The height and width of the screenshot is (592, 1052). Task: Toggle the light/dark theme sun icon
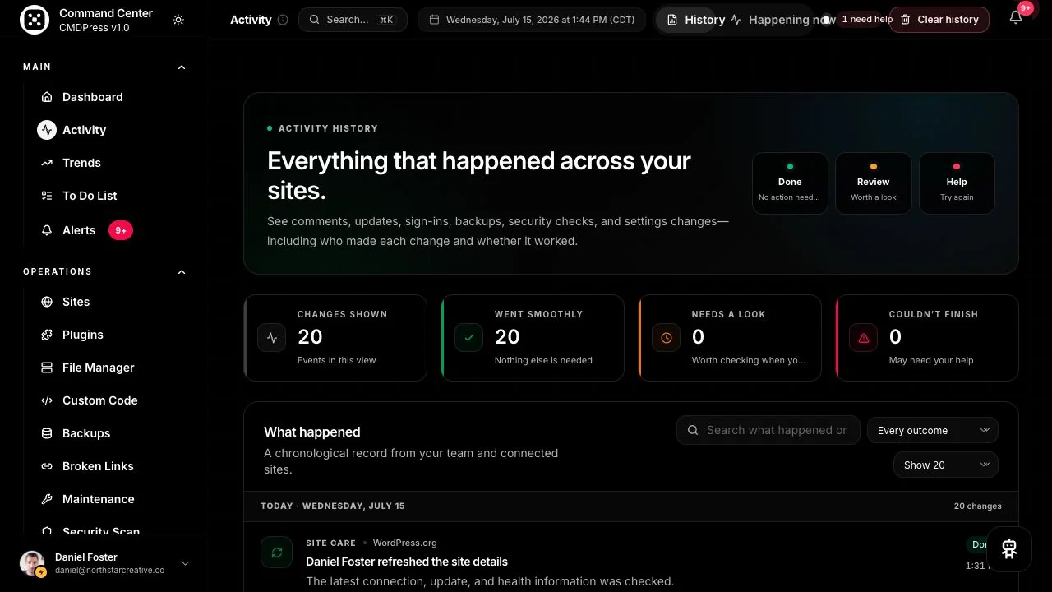178,20
